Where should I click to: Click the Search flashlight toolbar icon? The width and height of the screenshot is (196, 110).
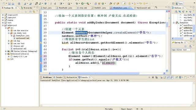click(114, 4)
